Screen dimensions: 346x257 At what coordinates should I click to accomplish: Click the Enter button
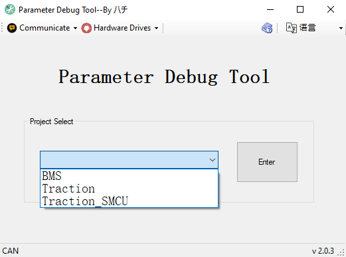267,162
